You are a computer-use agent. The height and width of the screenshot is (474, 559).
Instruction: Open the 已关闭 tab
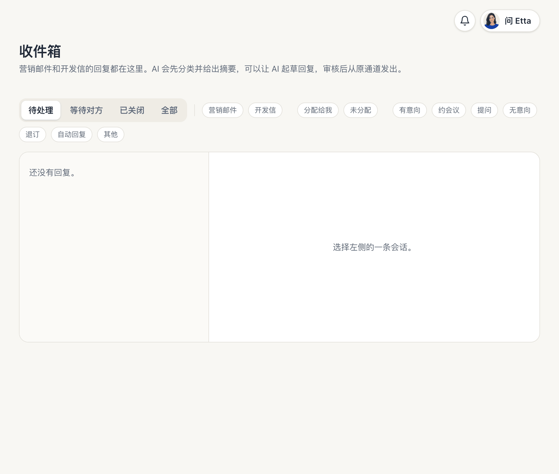(x=132, y=110)
